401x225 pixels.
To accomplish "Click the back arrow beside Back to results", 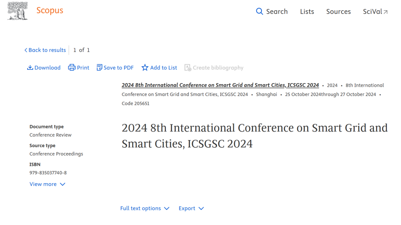I will [26, 50].
